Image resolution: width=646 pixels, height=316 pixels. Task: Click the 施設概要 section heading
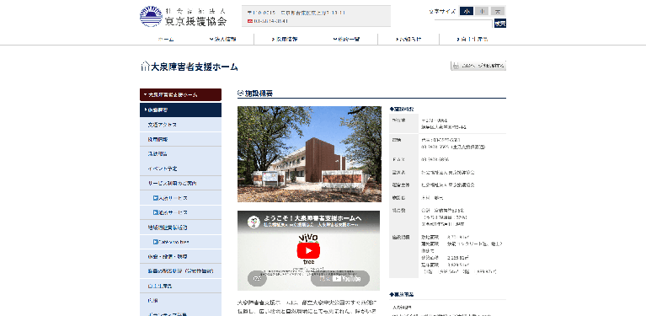click(259, 93)
